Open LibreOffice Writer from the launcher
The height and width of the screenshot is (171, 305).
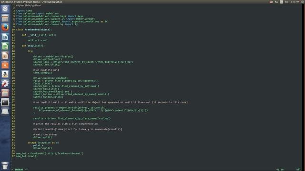(x=5, y=37)
